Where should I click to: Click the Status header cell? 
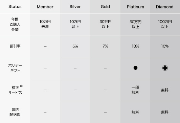15,7
